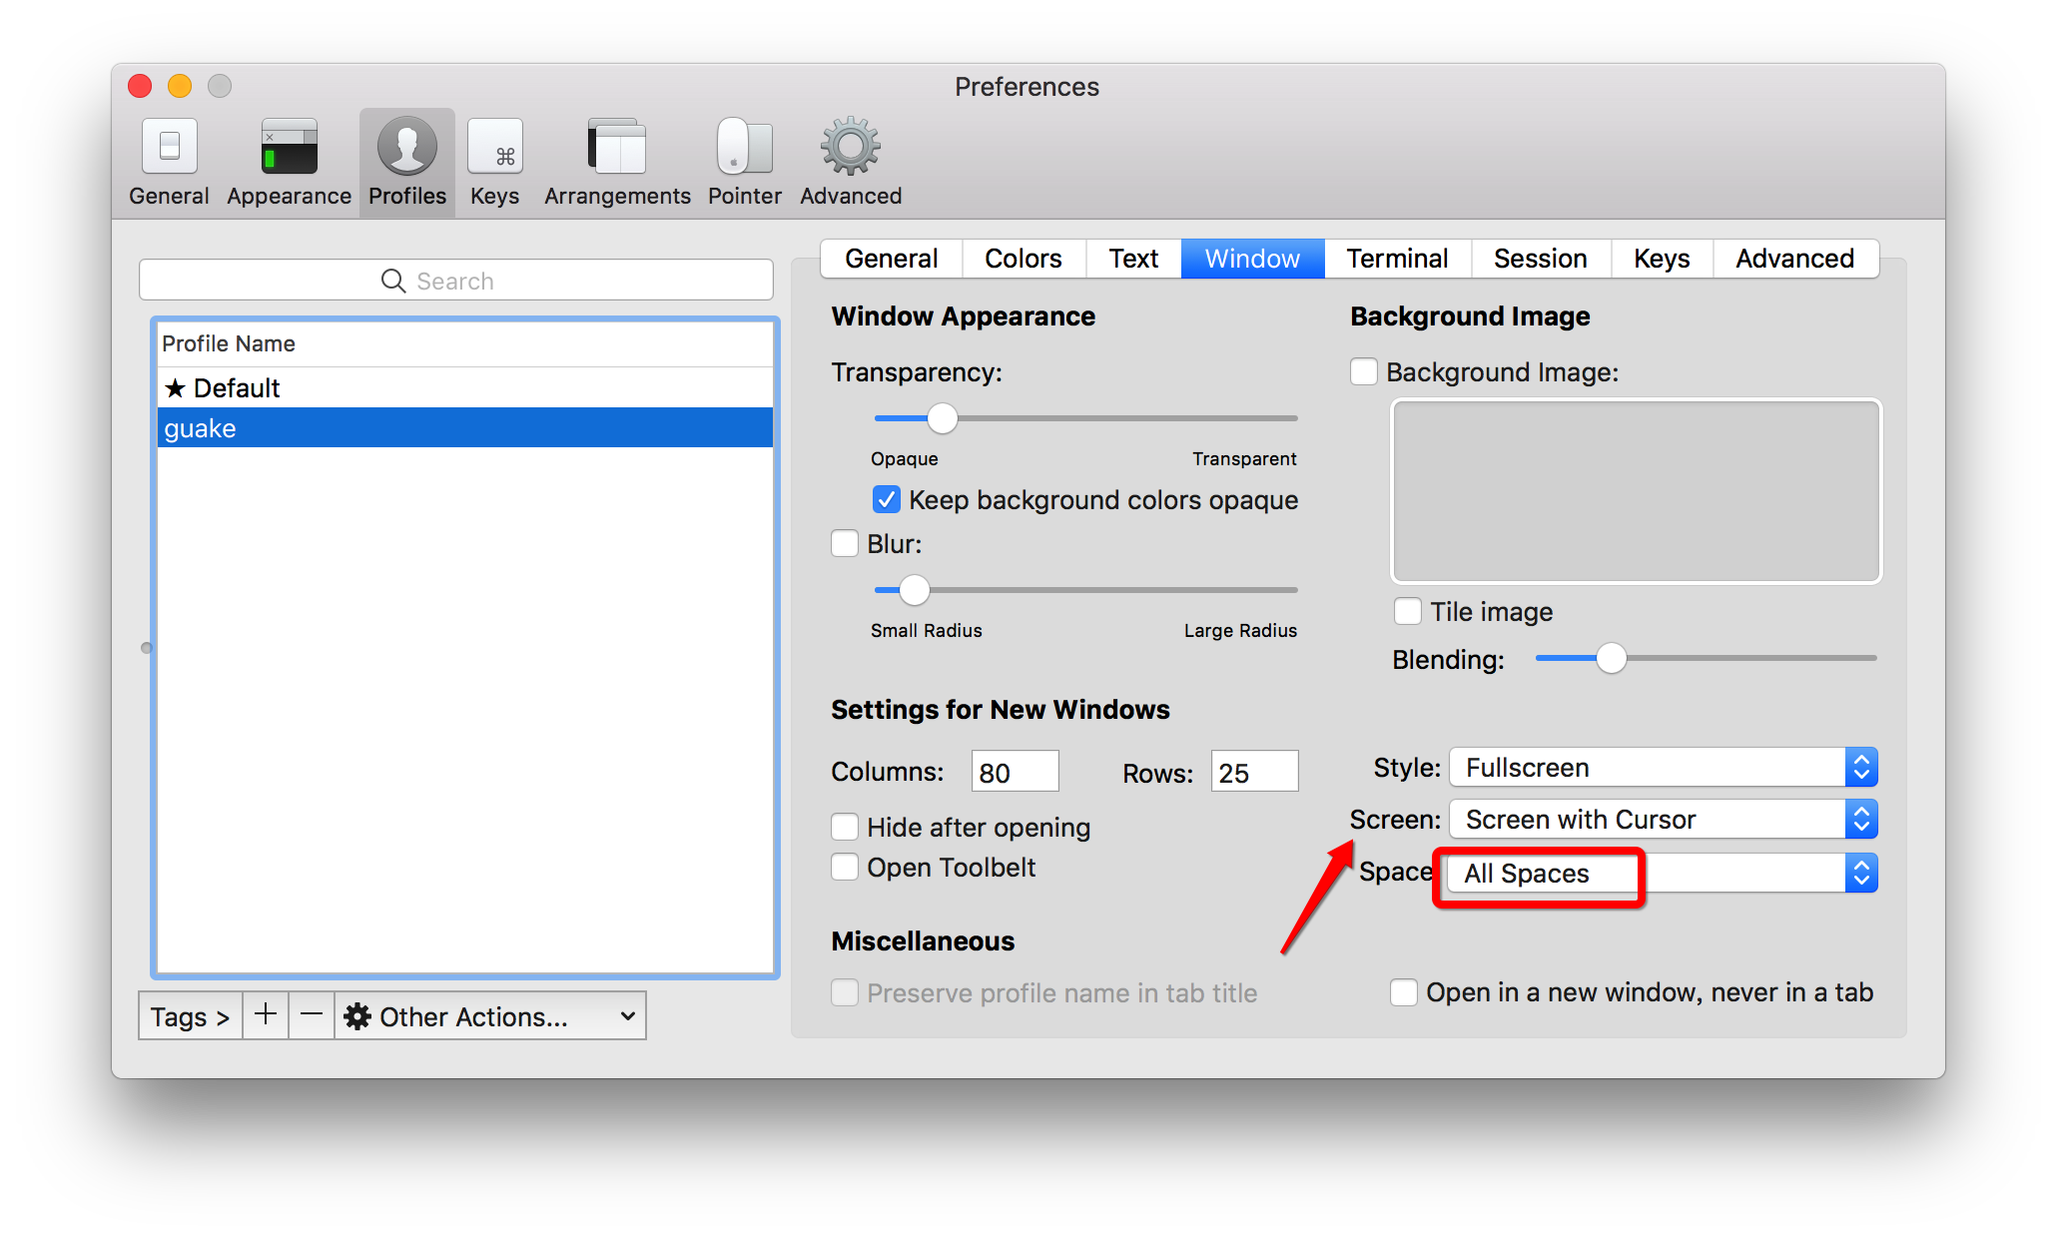
Task: Click the plus button to add profile
Action: [x=266, y=1015]
